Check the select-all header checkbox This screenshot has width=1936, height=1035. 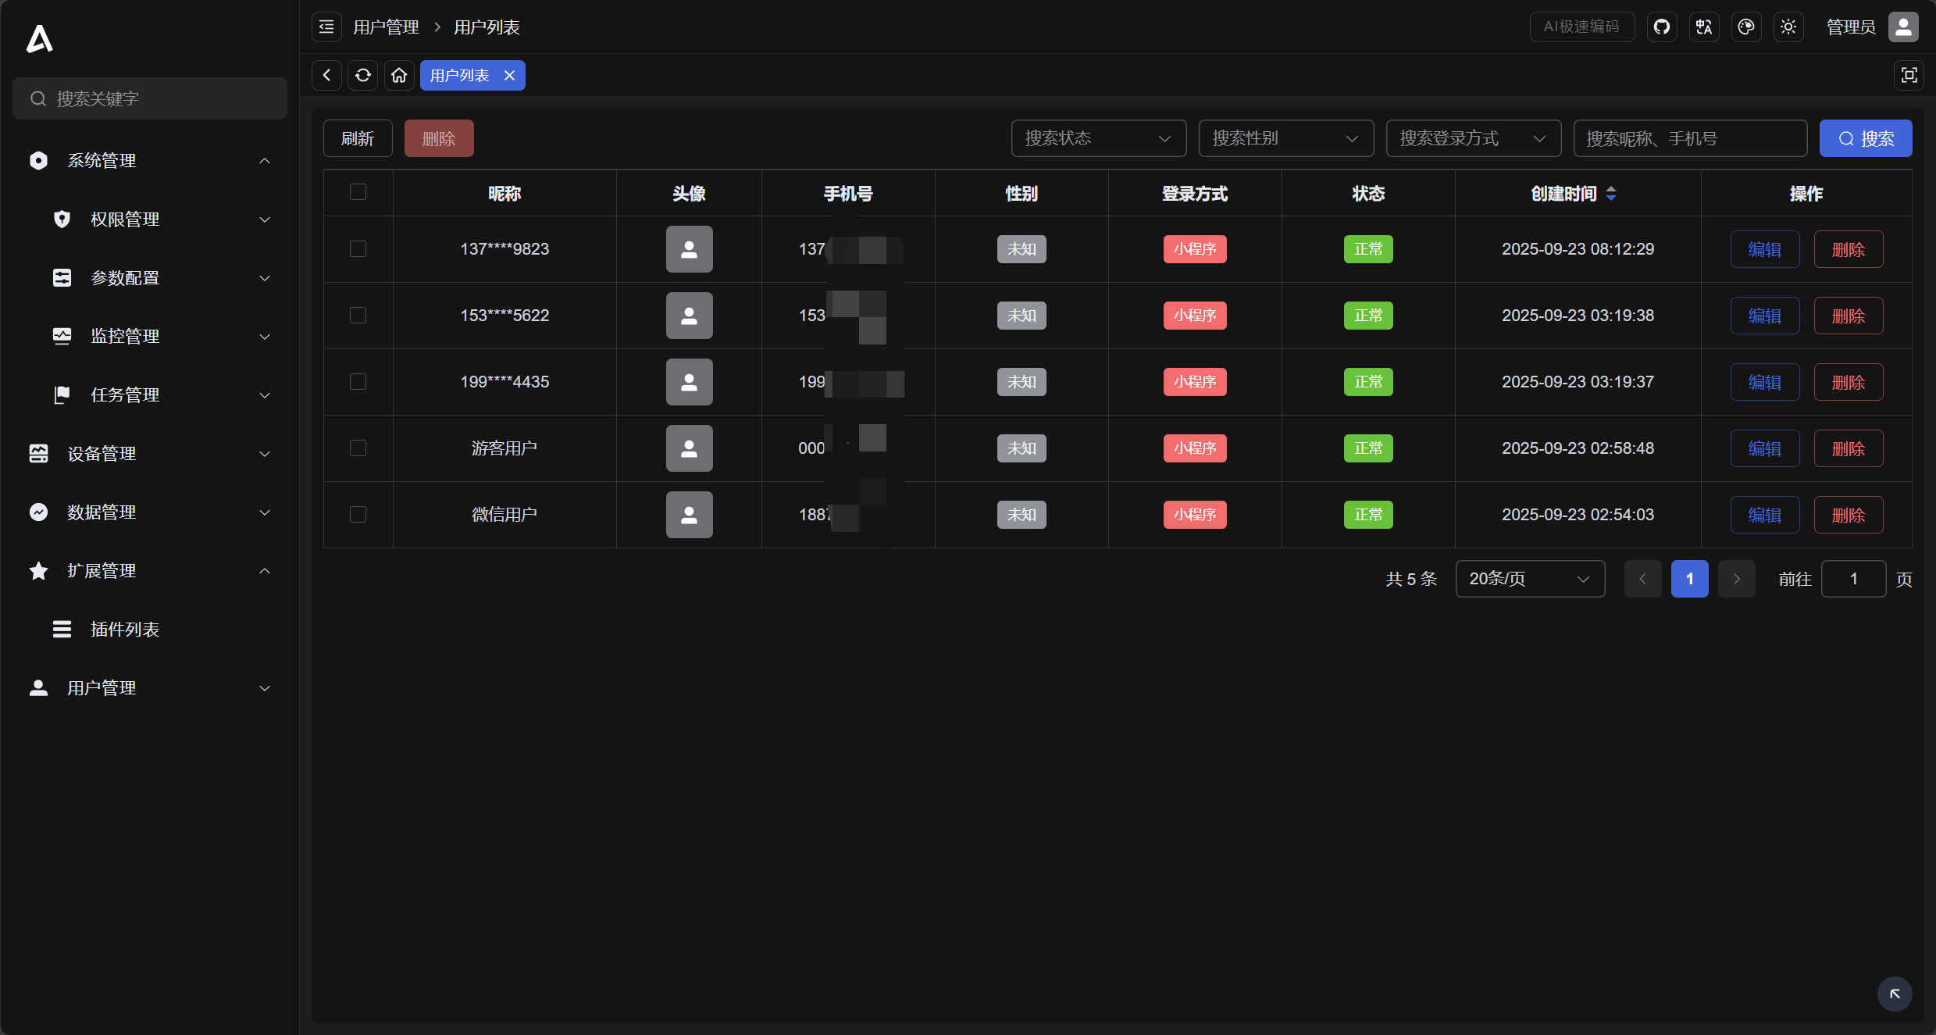(358, 192)
